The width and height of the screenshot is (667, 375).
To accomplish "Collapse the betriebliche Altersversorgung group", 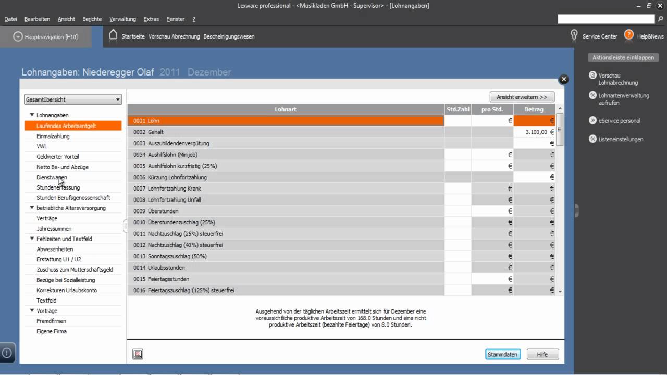I will pos(32,208).
